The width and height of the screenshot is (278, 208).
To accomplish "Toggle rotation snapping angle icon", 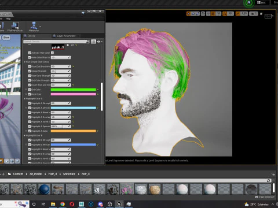I will [x=225, y=14].
